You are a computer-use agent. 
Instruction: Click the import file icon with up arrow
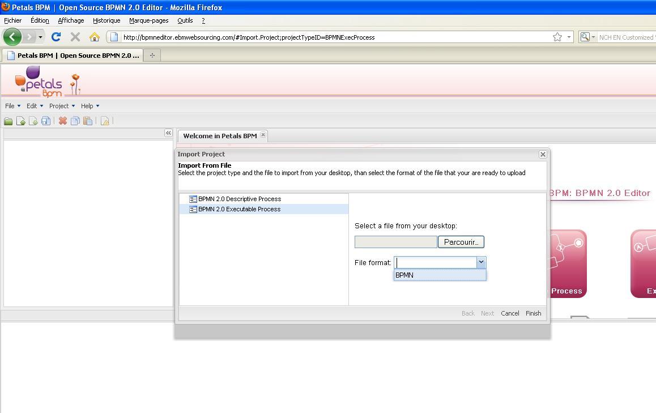pos(20,121)
